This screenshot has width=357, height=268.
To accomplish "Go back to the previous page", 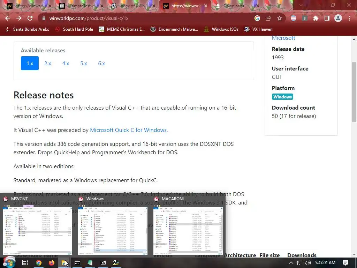I will click(x=8, y=18).
